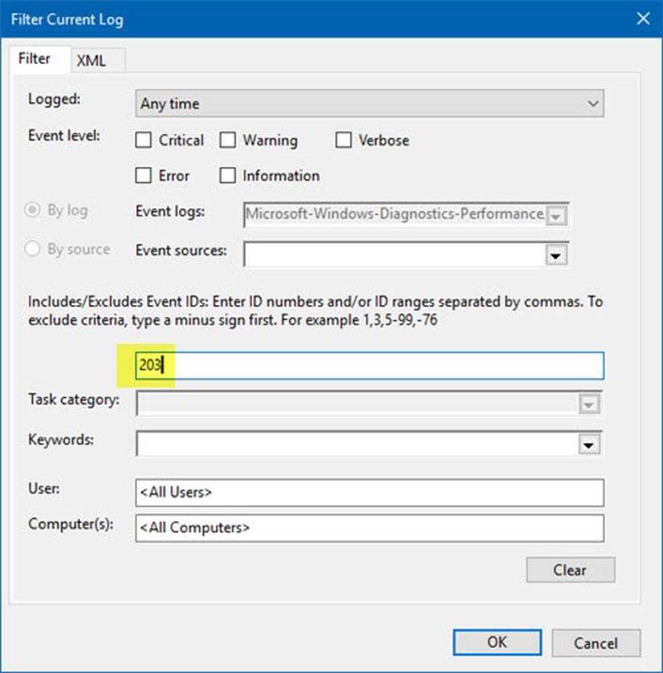Click the Event ID input field containing 203

point(370,365)
